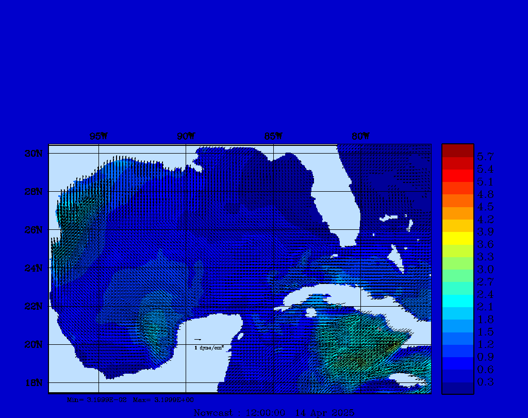The width and height of the screenshot is (528, 418).
Task: Pick the darkest navy bottom legend swatch
Action: tap(457, 388)
